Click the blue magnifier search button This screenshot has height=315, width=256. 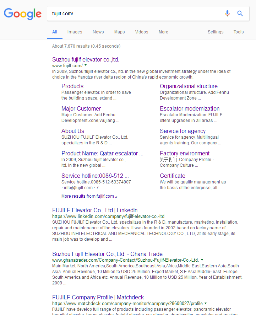(x=240, y=14)
